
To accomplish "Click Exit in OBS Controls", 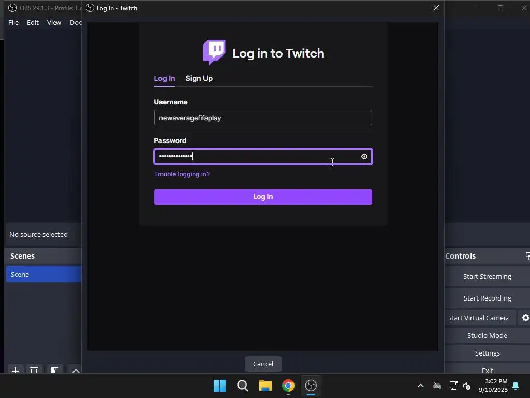I will 487,370.
